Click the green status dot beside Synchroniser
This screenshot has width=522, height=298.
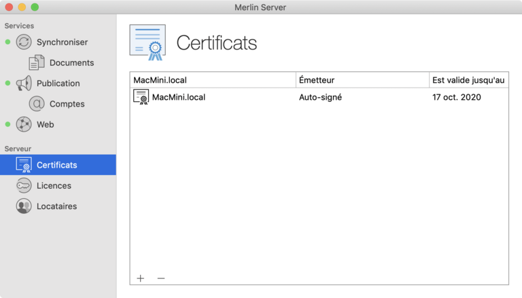click(7, 42)
